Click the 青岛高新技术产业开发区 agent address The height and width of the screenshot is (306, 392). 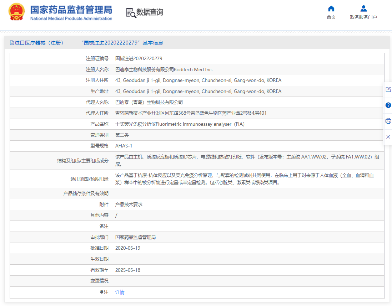click(191, 113)
